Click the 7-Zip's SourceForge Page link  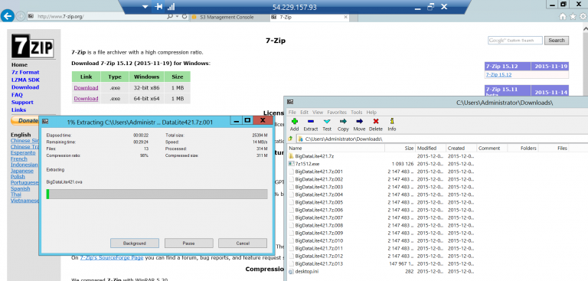[x=111, y=258]
